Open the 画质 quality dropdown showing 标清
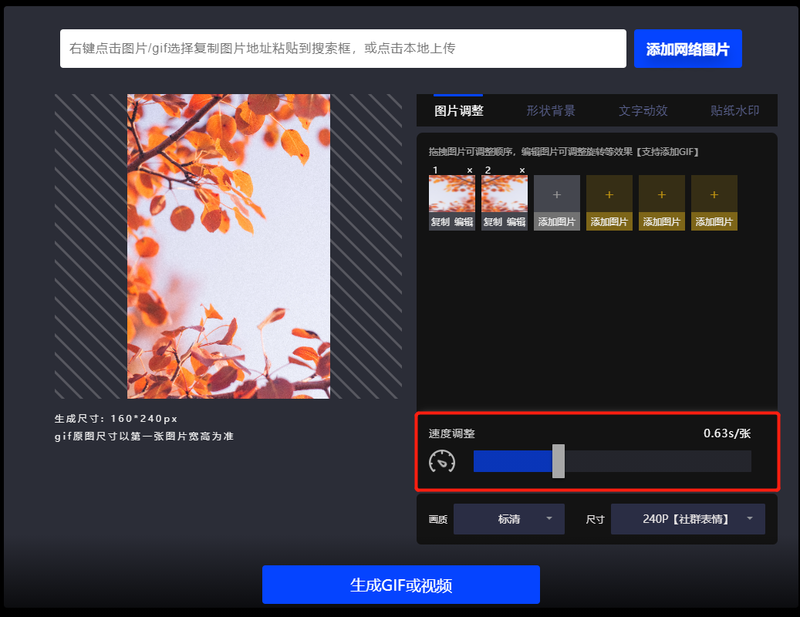The width and height of the screenshot is (800, 617). point(508,518)
